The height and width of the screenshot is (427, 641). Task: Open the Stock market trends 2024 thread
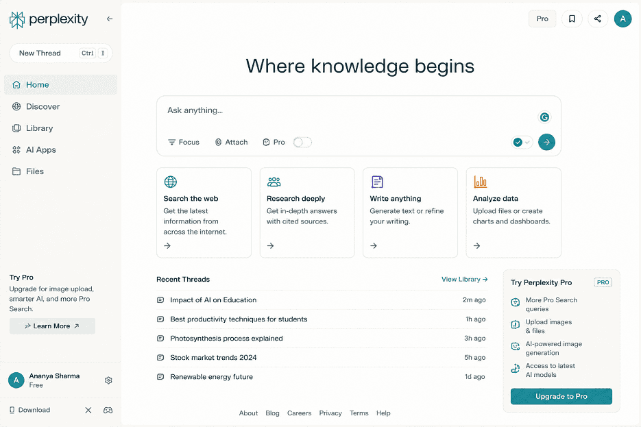coord(322,358)
